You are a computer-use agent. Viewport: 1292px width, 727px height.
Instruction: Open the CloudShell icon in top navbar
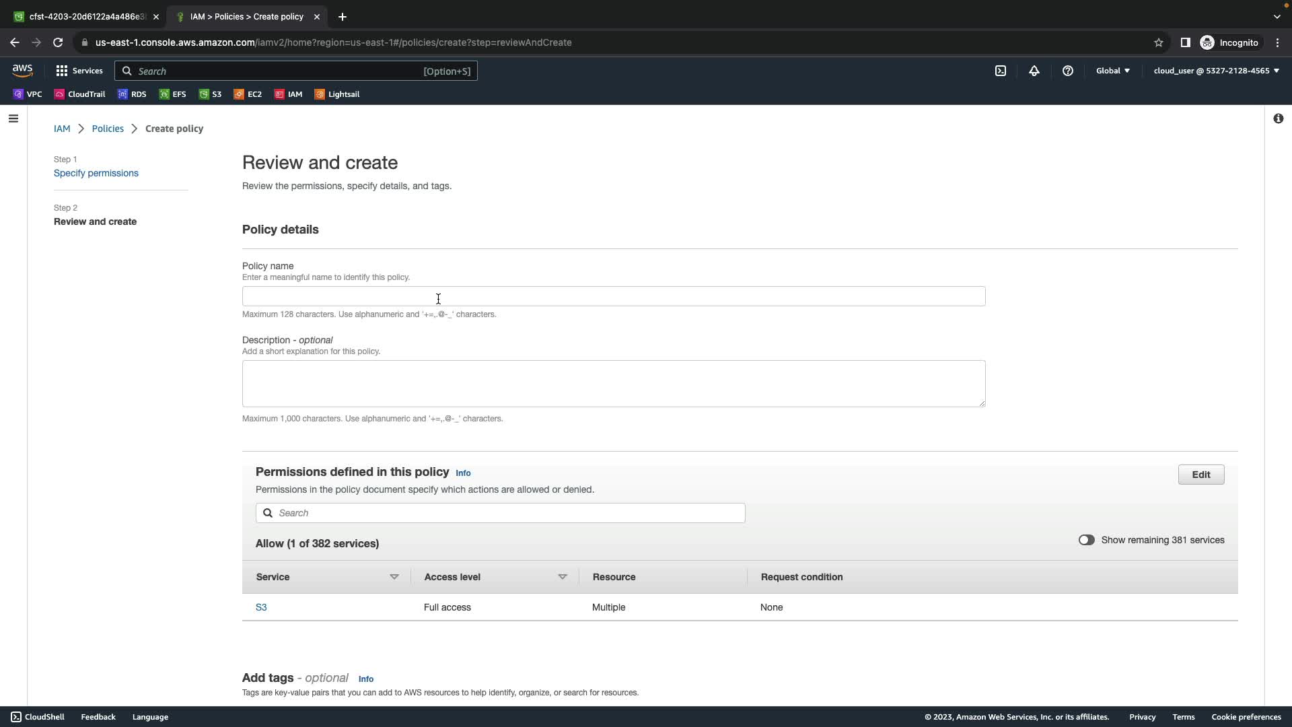tap(1001, 71)
